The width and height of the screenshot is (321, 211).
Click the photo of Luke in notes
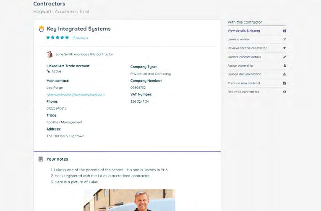pyautogui.click(x=129, y=200)
